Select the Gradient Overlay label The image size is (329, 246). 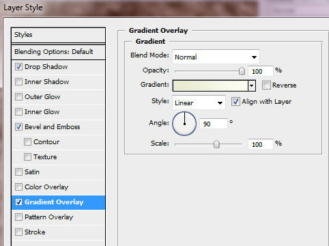pyautogui.click(x=54, y=202)
